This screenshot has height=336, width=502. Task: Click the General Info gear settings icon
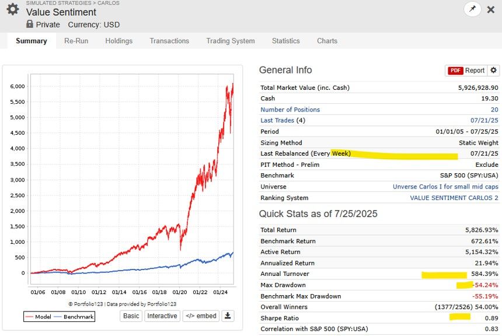click(494, 70)
